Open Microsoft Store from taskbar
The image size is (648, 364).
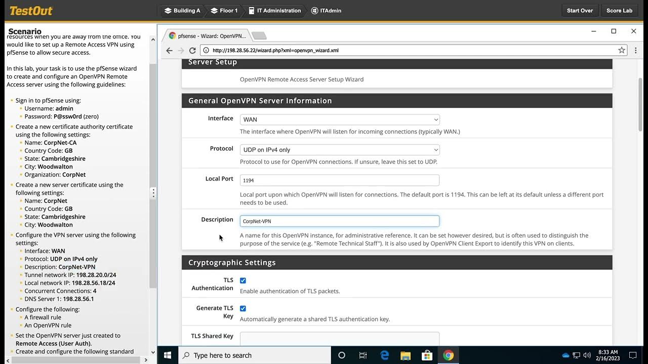coord(427,355)
